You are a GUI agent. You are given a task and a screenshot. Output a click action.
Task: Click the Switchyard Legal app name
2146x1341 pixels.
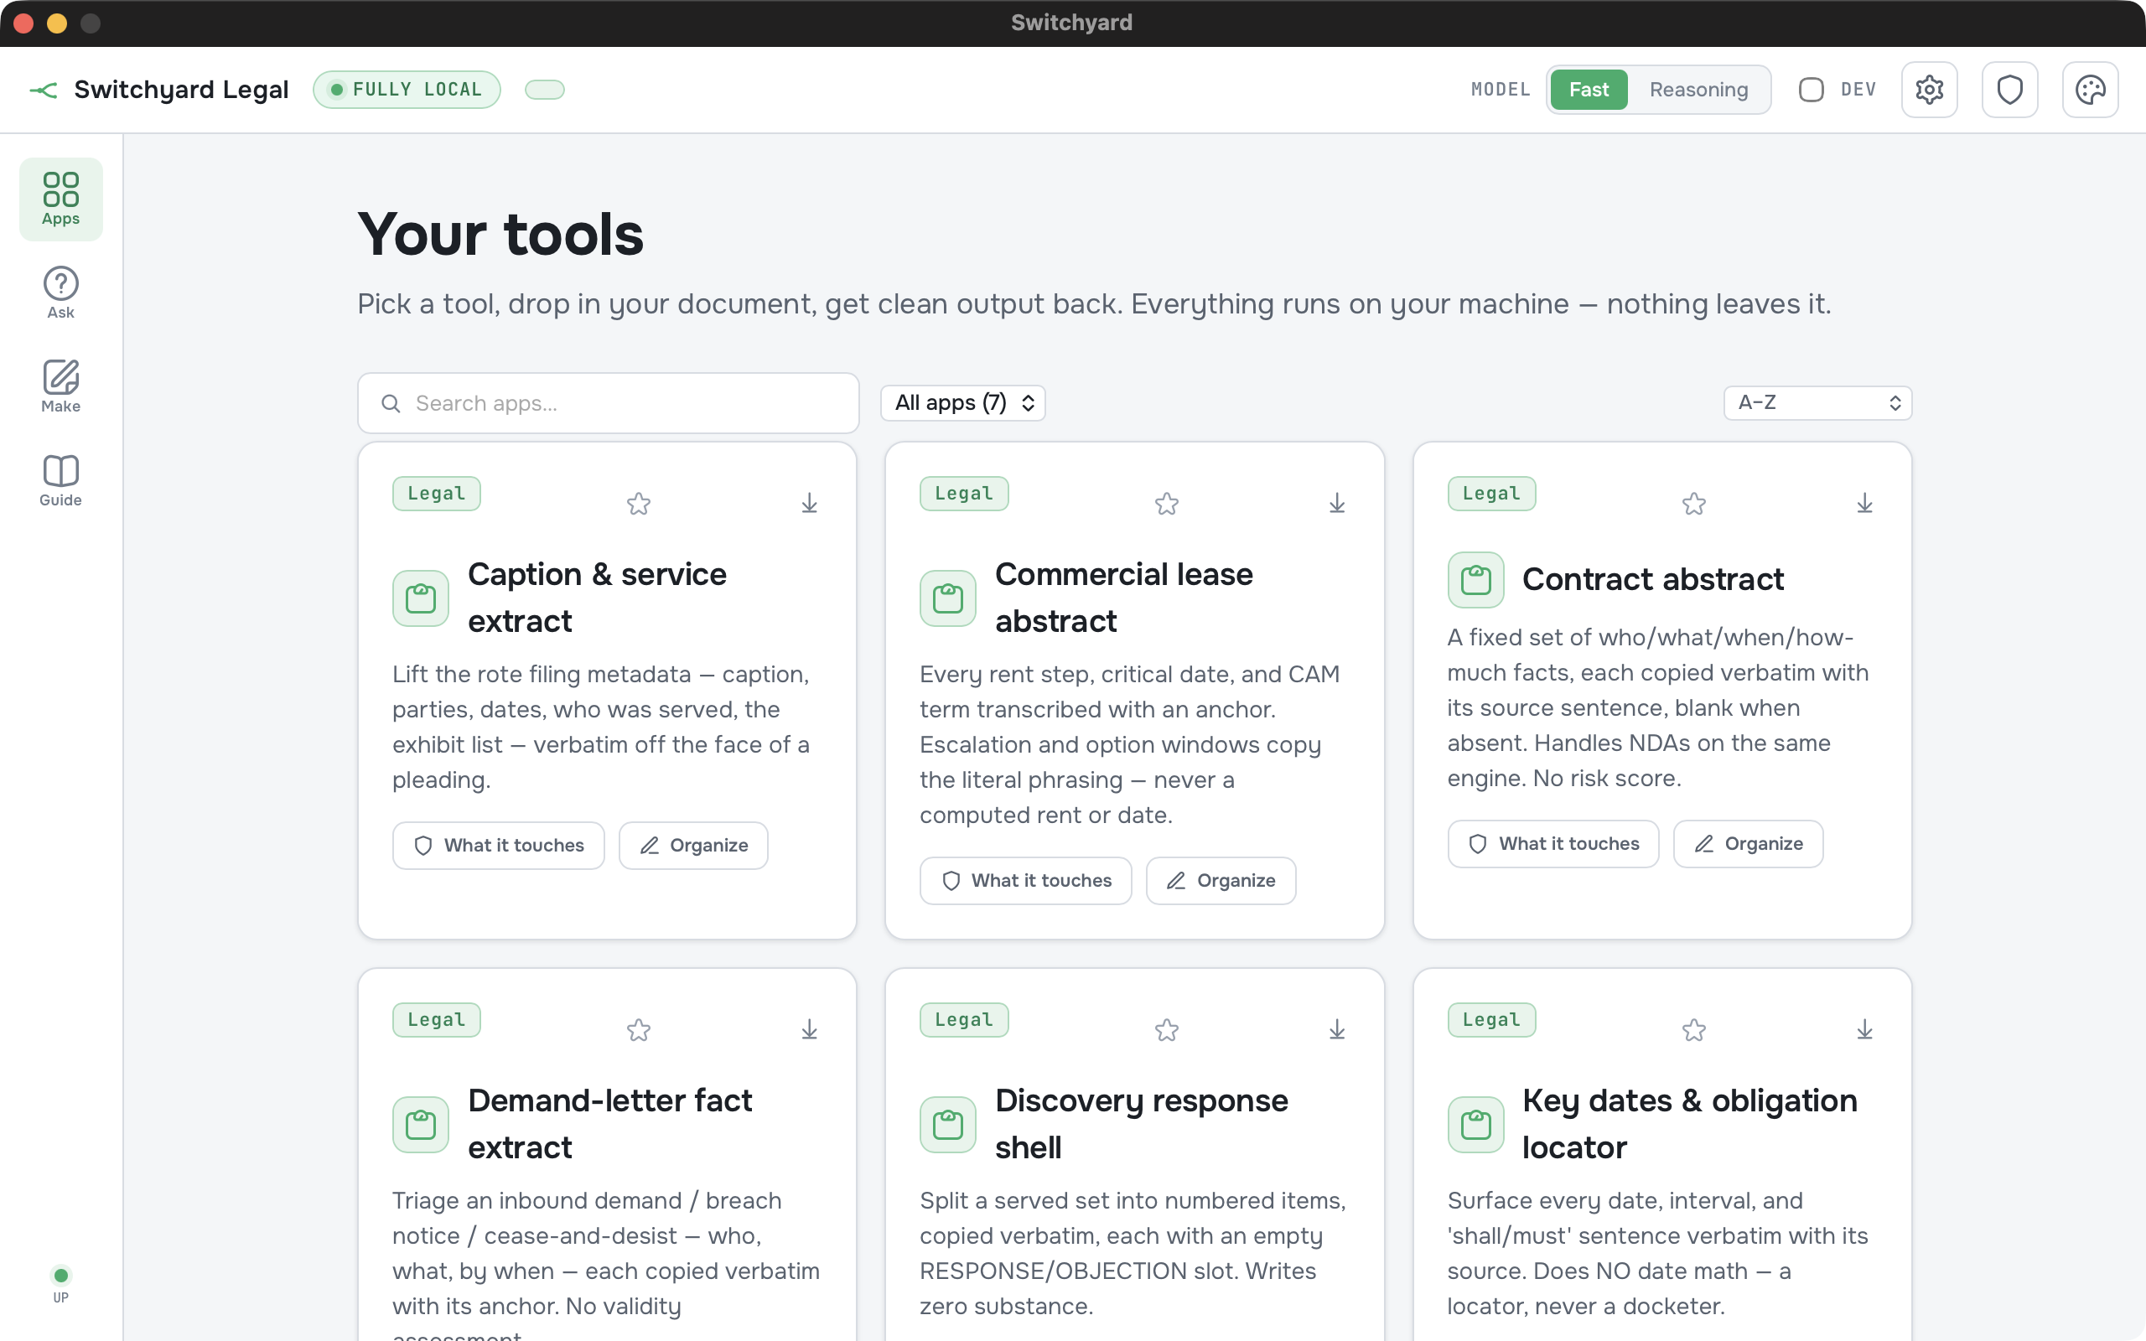point(181,90)
